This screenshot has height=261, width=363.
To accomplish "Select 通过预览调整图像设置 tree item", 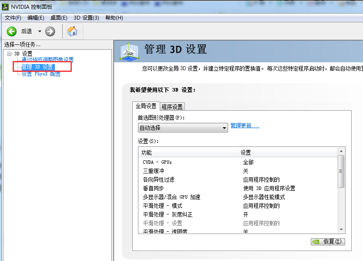I will [x=47, y=60].
